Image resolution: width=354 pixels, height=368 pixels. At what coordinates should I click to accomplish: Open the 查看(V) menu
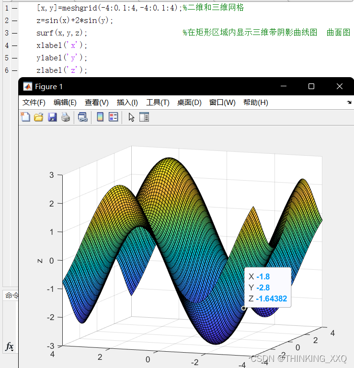97,103
